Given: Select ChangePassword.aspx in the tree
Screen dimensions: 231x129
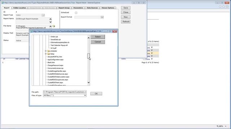Looking at the screenshot, I should click(55, 65).
